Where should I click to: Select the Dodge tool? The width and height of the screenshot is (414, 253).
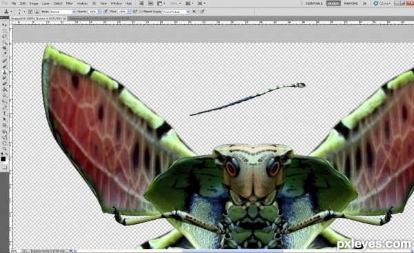pyautogui.click(x=5, y=101)
